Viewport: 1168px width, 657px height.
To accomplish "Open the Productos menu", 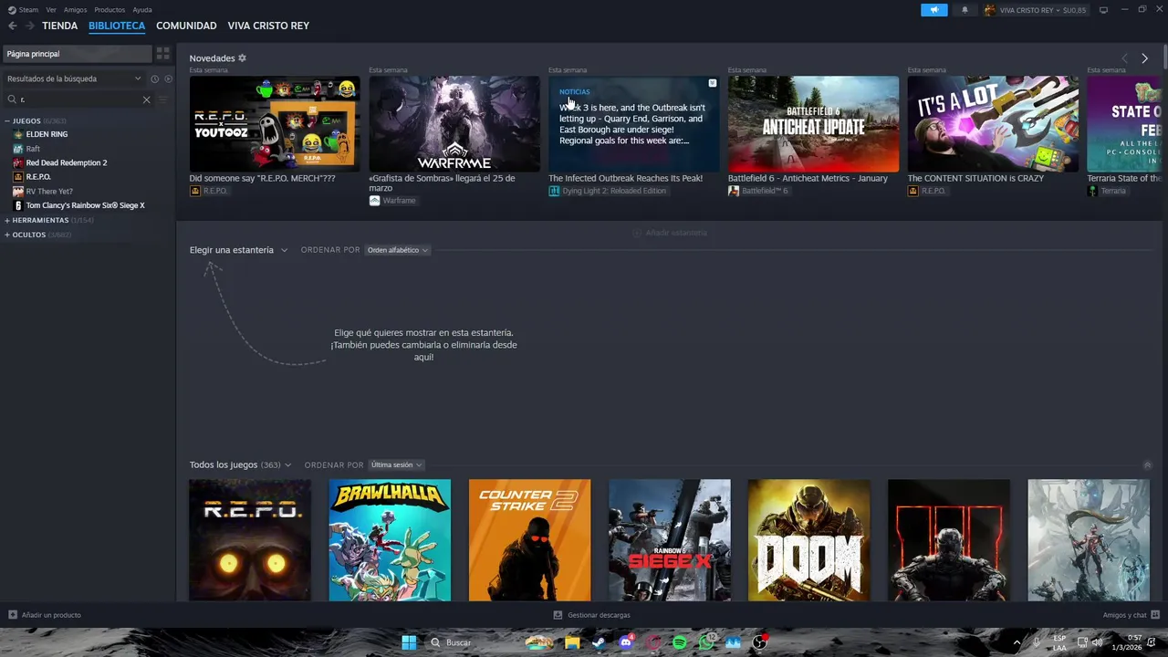I will tap(109, 10).
